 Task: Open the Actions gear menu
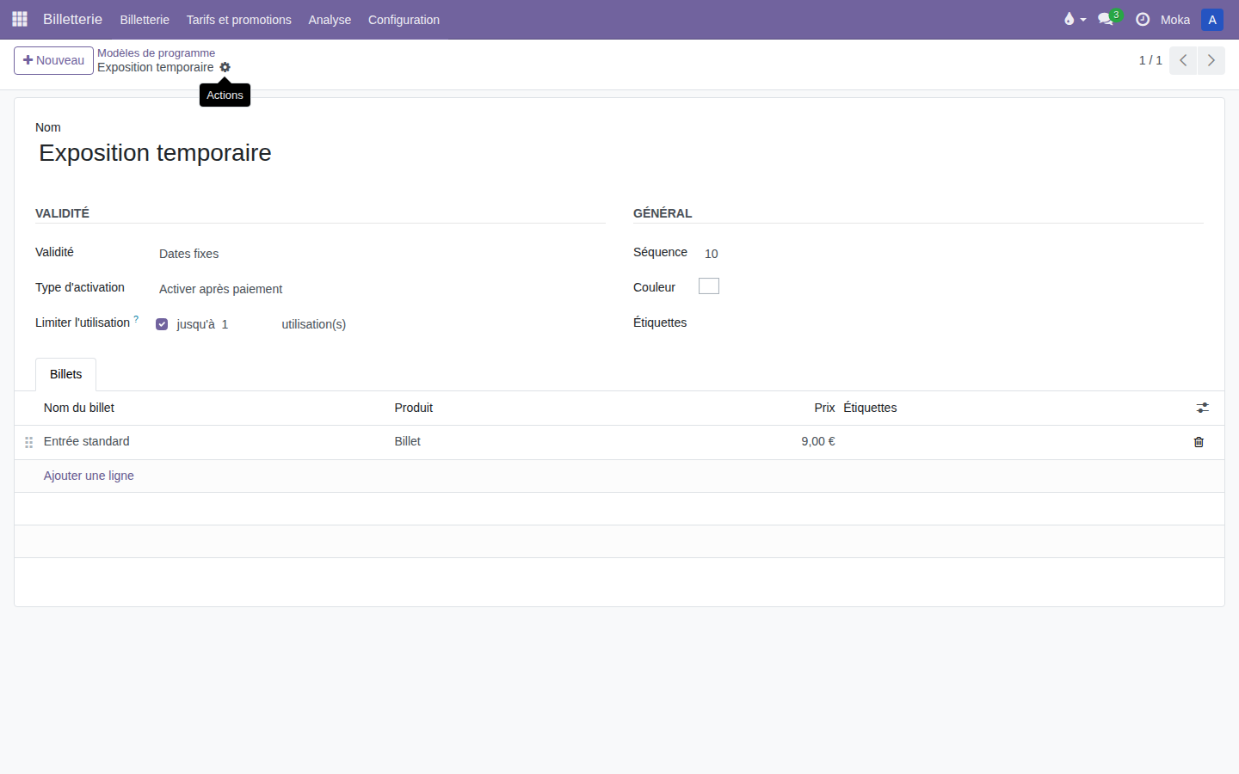point(225,67)
